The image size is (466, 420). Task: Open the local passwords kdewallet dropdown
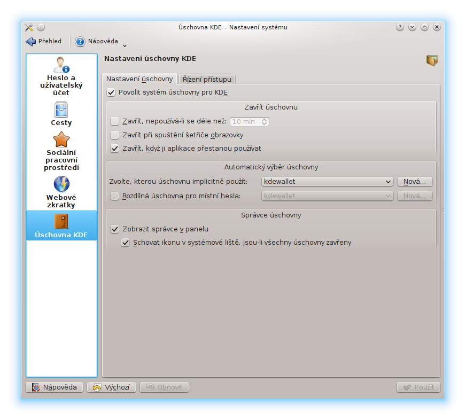click(327, 196)
